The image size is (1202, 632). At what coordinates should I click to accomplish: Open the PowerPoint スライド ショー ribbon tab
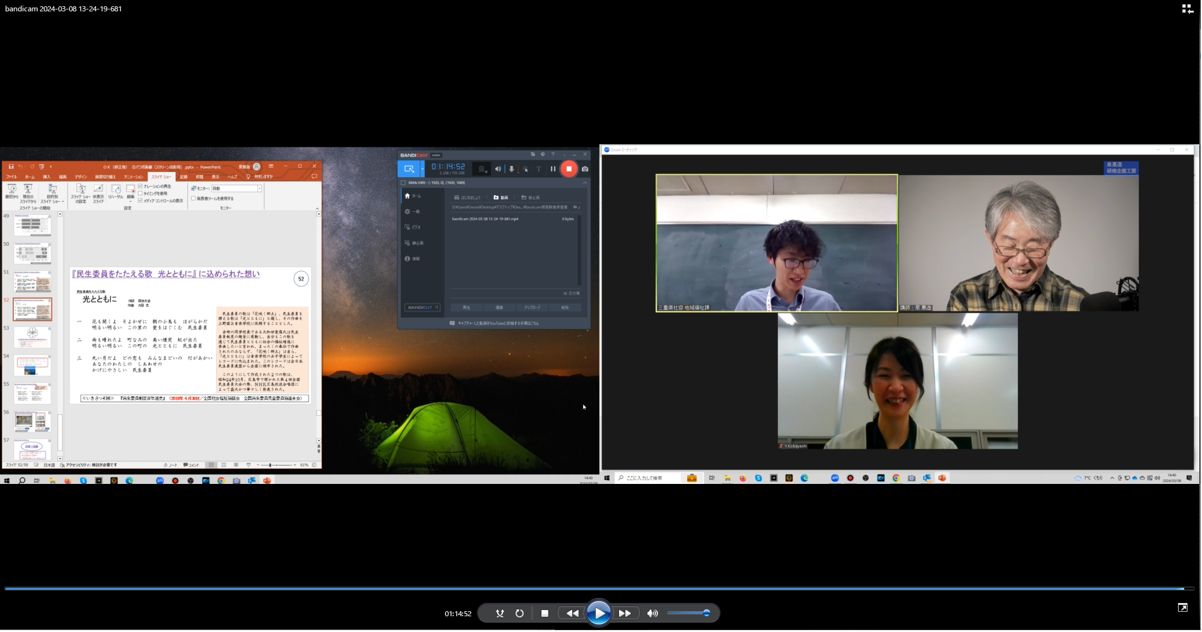(161, 177)
